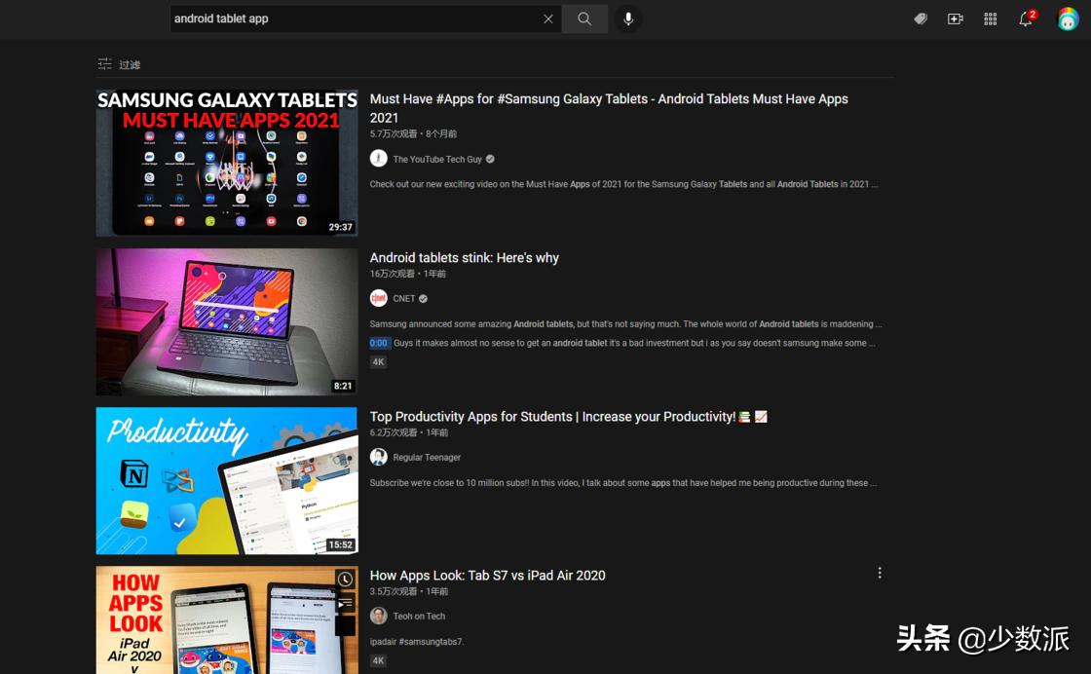Screen dimensions: 1091x674
Task: Visit The YouTube Tech Guy channel
Action: tap(437, 160)
